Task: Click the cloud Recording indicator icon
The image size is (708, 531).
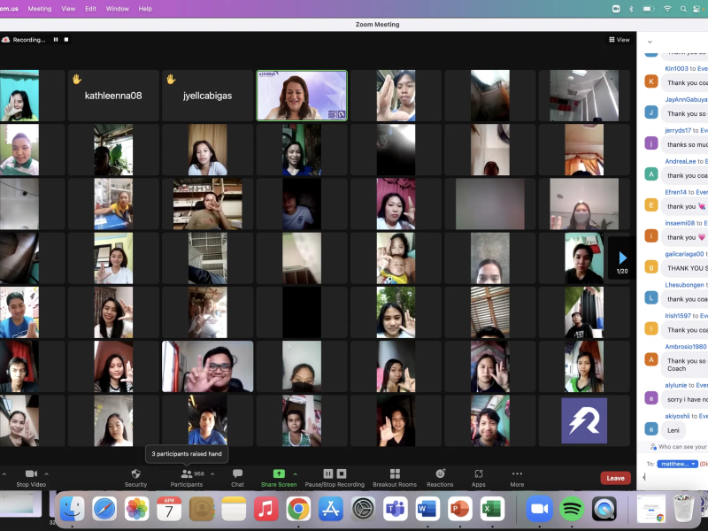Action: (6, 40)
